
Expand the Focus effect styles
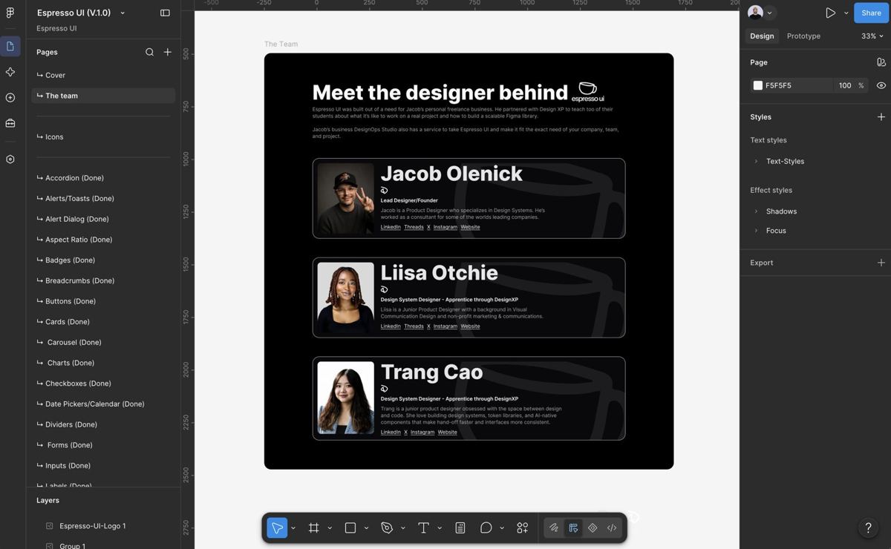[x=756, y=231]
